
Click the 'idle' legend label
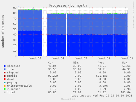point(10,69)
